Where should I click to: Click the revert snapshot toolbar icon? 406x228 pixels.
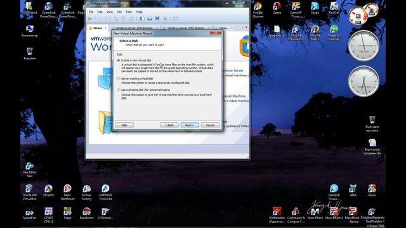tap(124, 18)
